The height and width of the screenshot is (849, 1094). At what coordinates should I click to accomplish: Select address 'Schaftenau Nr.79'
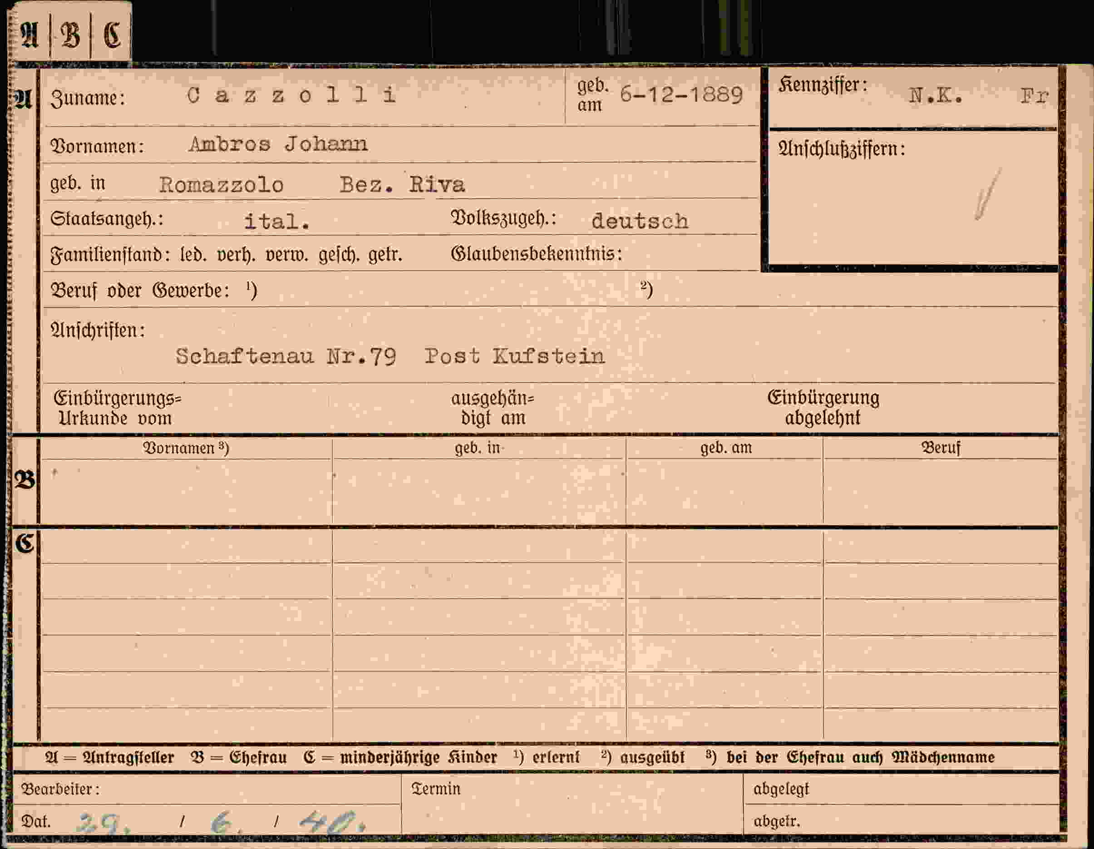(286, 357)
